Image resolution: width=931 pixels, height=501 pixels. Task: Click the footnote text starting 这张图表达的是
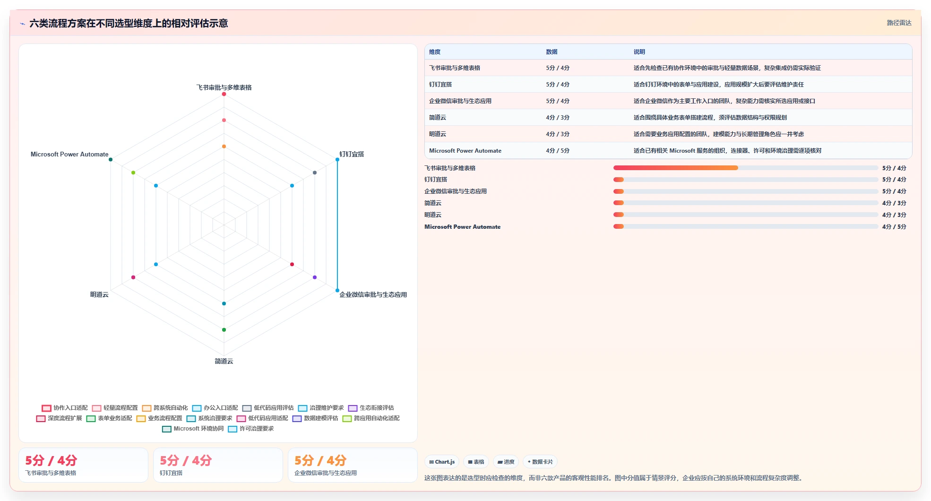coord(613,478)
